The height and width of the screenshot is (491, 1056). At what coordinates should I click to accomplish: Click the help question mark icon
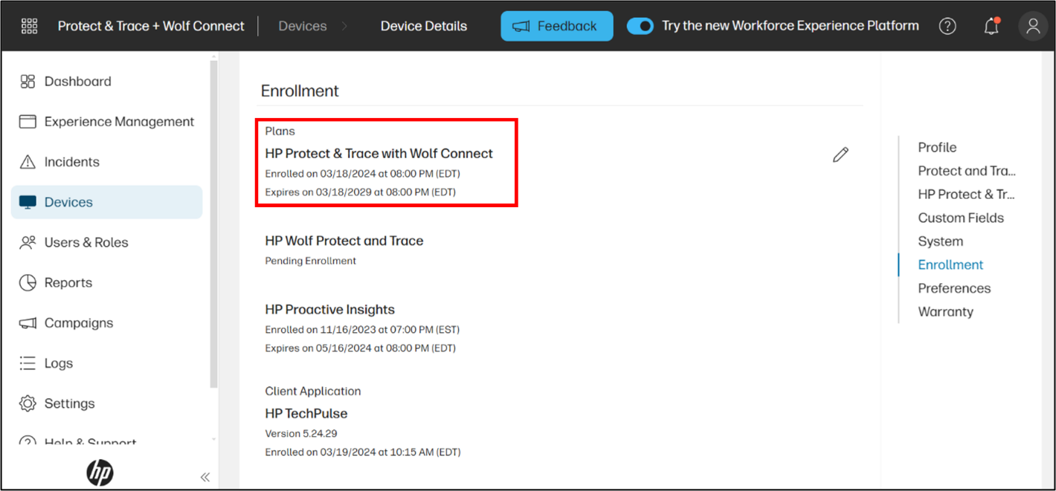click(x=947, y=25)
